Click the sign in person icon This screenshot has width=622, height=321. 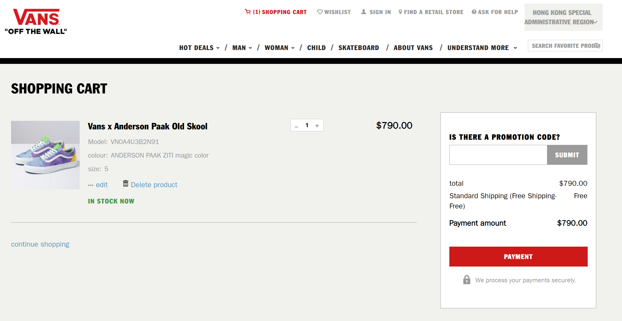[364, 12]
